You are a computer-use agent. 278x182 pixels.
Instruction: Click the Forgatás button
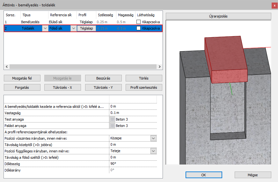22,87
